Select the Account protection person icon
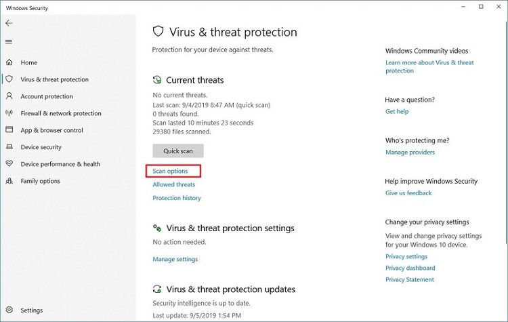The height and width of the screenshot is (322, 508). [9, 96]
